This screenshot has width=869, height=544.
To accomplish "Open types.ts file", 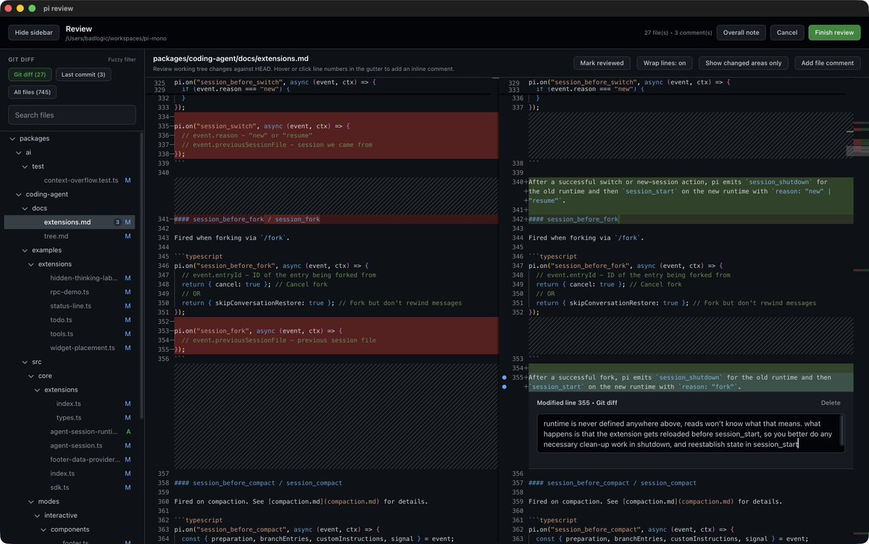I will click(x=70, y=418).
